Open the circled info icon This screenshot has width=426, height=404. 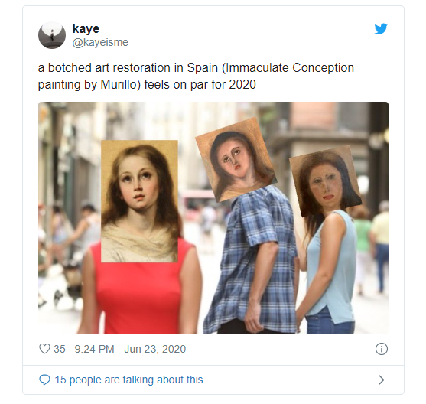[x=382, y=349]
